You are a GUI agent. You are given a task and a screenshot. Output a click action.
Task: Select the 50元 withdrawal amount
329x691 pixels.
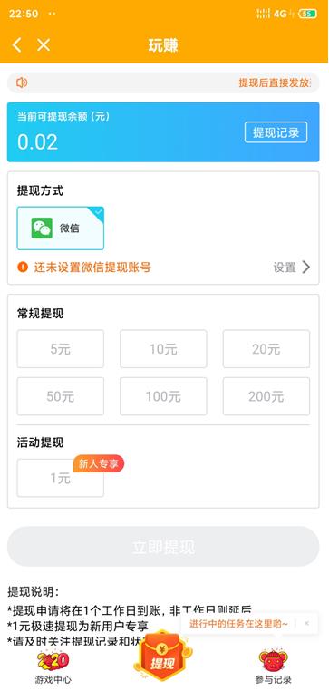coord(61,396)
